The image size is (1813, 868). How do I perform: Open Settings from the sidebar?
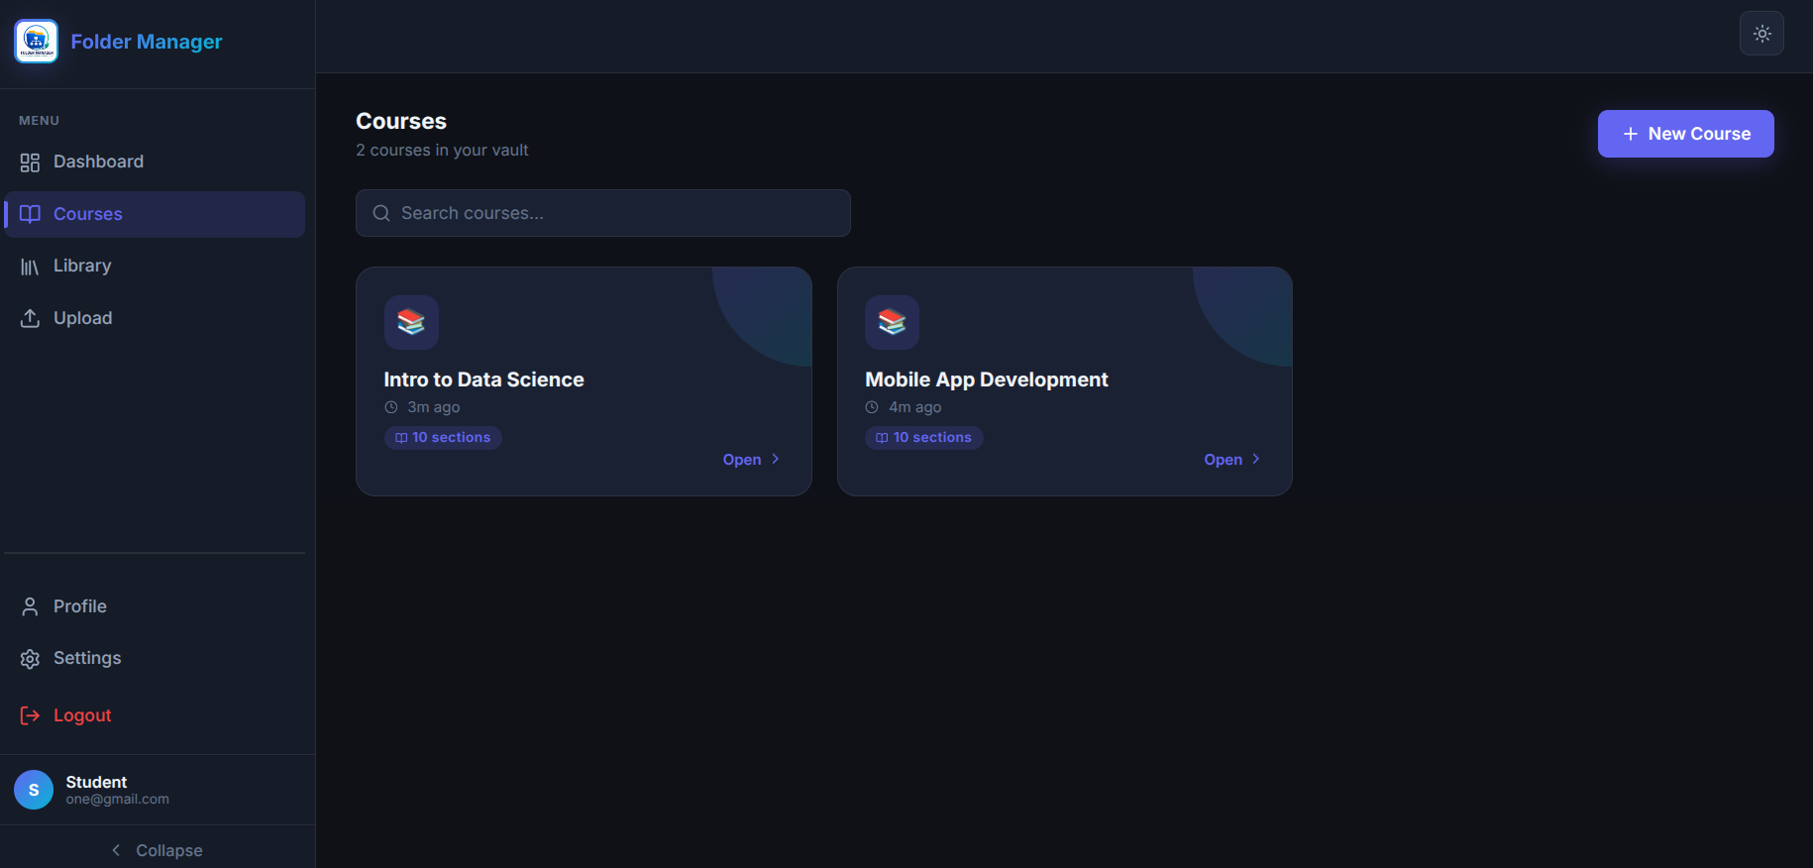(155, 658)
